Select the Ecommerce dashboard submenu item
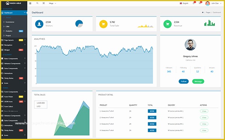 pyautogui.click(x=10, y=22)
